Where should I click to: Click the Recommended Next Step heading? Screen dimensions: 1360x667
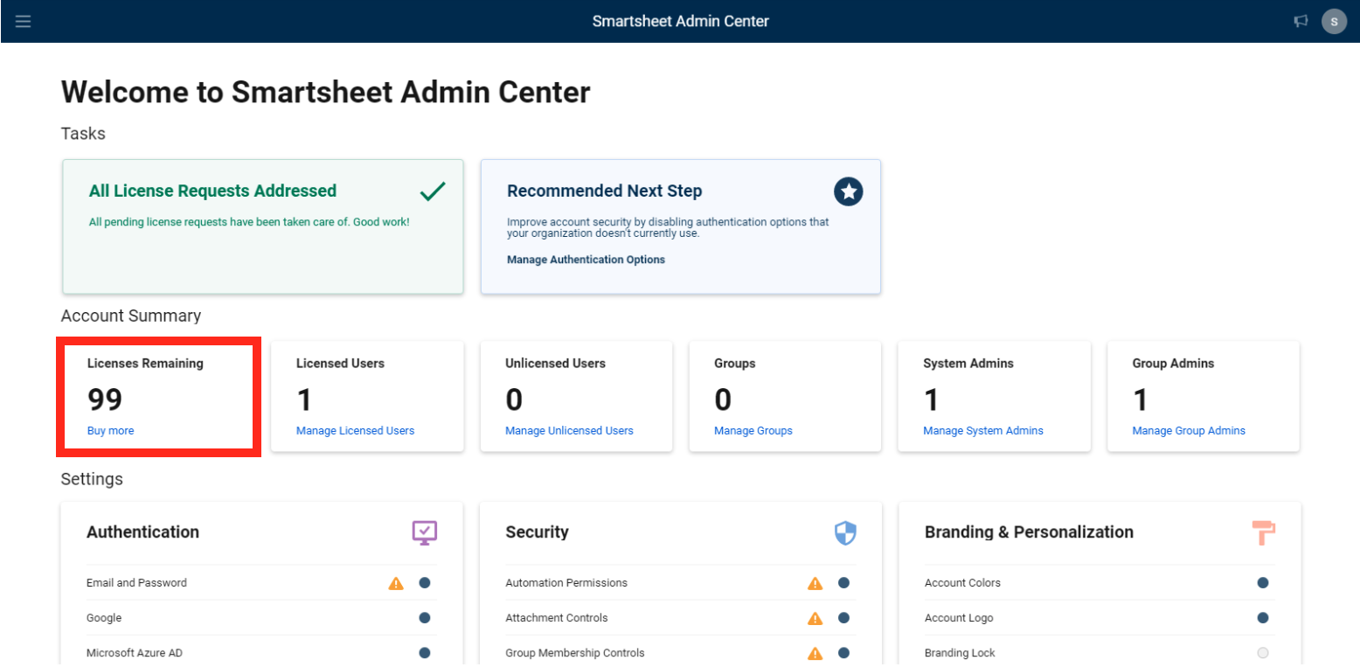coord(605,191)
